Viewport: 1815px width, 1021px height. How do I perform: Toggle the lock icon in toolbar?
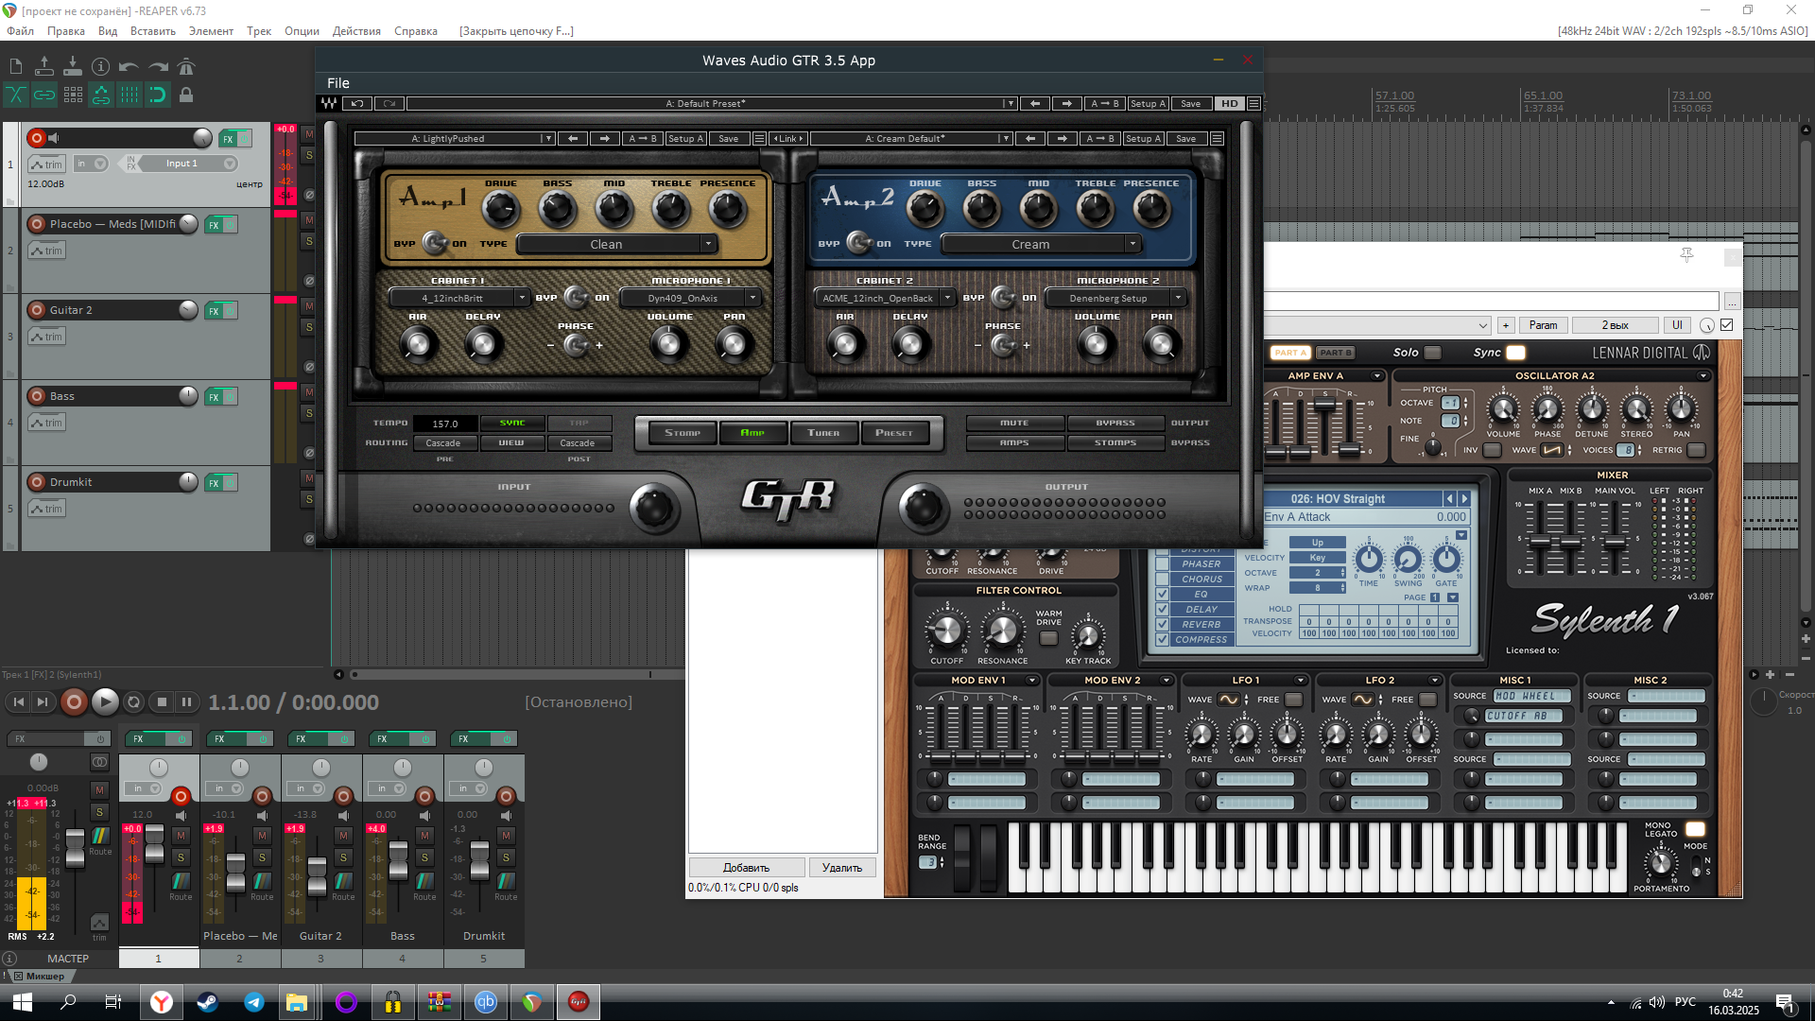186,95
